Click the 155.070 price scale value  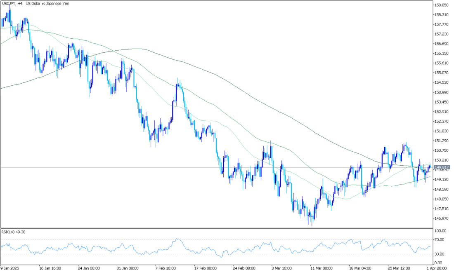tap(441, 73)
